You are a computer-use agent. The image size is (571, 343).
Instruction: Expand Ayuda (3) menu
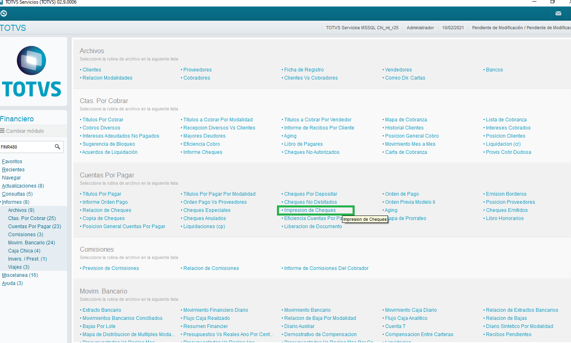click(13, 283)
